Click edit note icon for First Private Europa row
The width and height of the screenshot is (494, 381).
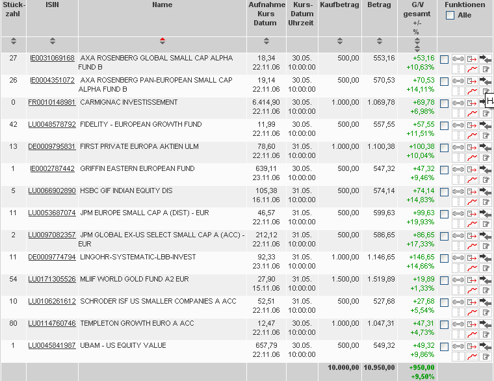pos(486,157)
